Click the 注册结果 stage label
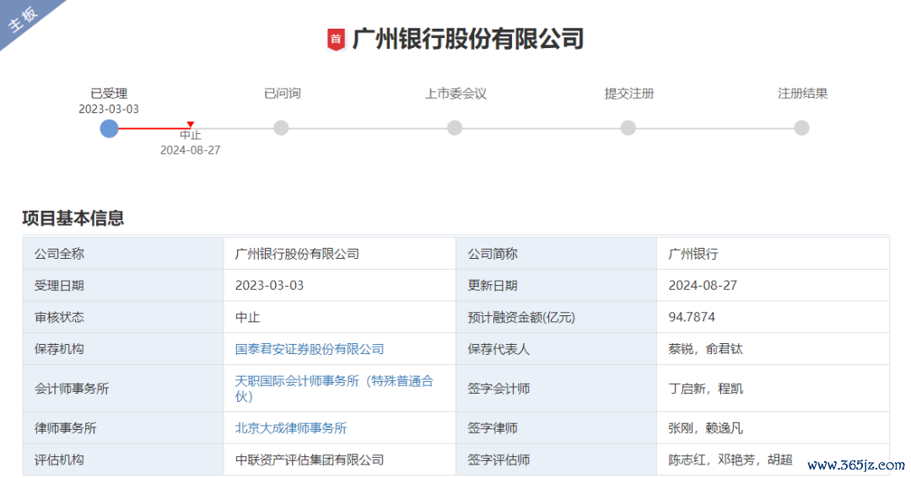 point(802,94)
